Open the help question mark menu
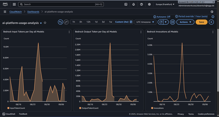Screen dimensions: 219x117 (141, 4)
